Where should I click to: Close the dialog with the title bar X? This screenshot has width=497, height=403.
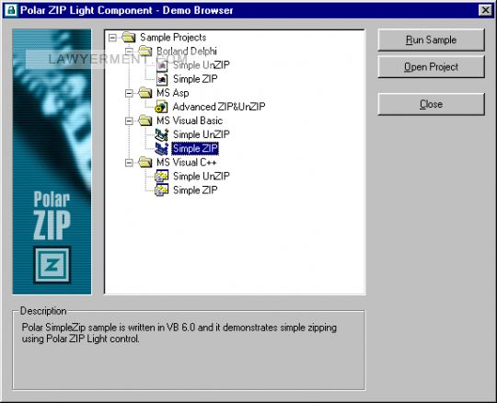[485, 10]
